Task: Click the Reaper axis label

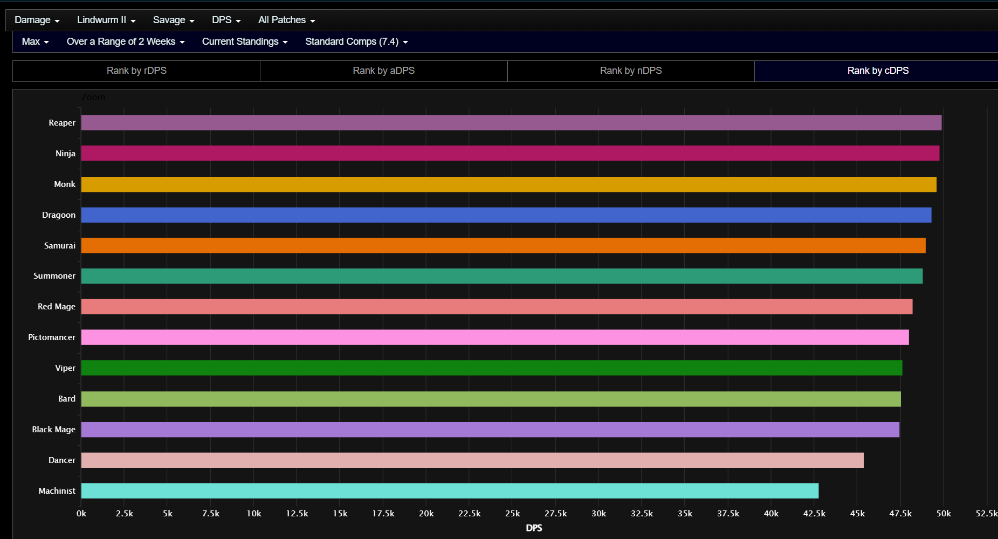Action: click(62, 123)
